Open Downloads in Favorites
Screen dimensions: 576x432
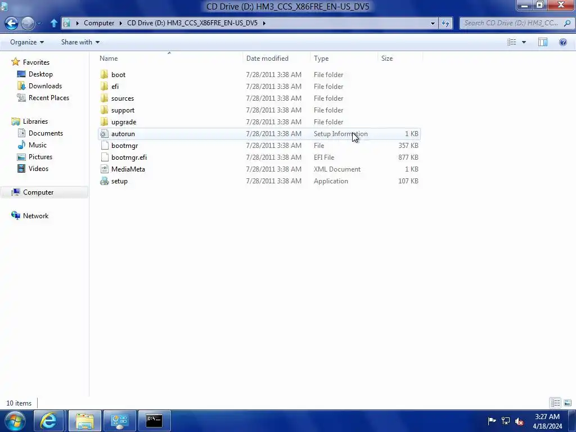point(45,86)
